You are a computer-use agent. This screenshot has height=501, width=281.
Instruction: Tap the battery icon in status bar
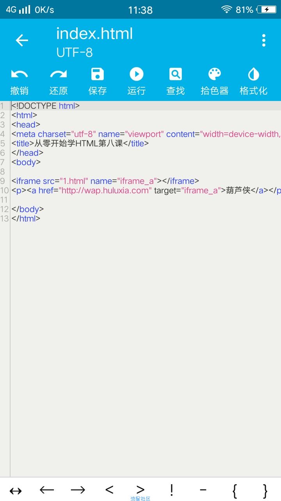pyautogui.click(x=267, y=9)
